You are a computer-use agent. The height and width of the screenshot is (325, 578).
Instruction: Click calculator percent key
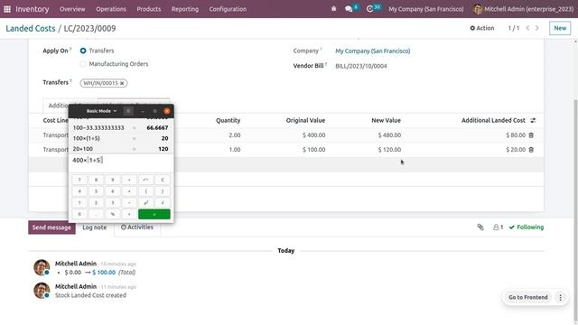(112, 214)
